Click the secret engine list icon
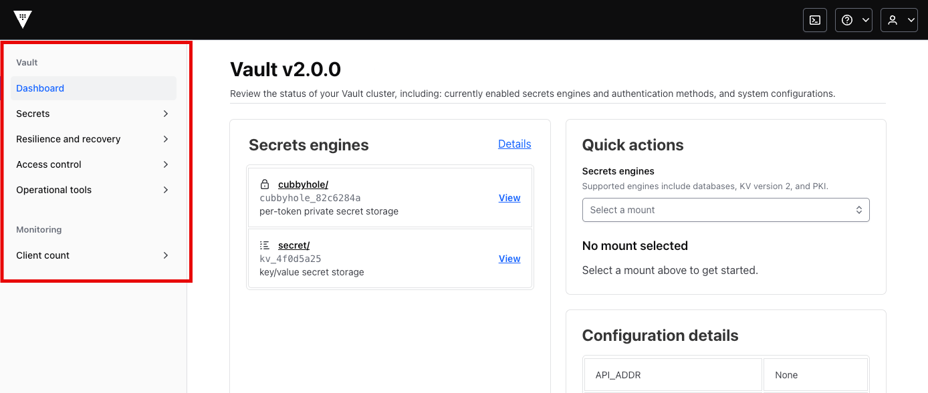The image size is (928, 393). click(x=265, y=245)
